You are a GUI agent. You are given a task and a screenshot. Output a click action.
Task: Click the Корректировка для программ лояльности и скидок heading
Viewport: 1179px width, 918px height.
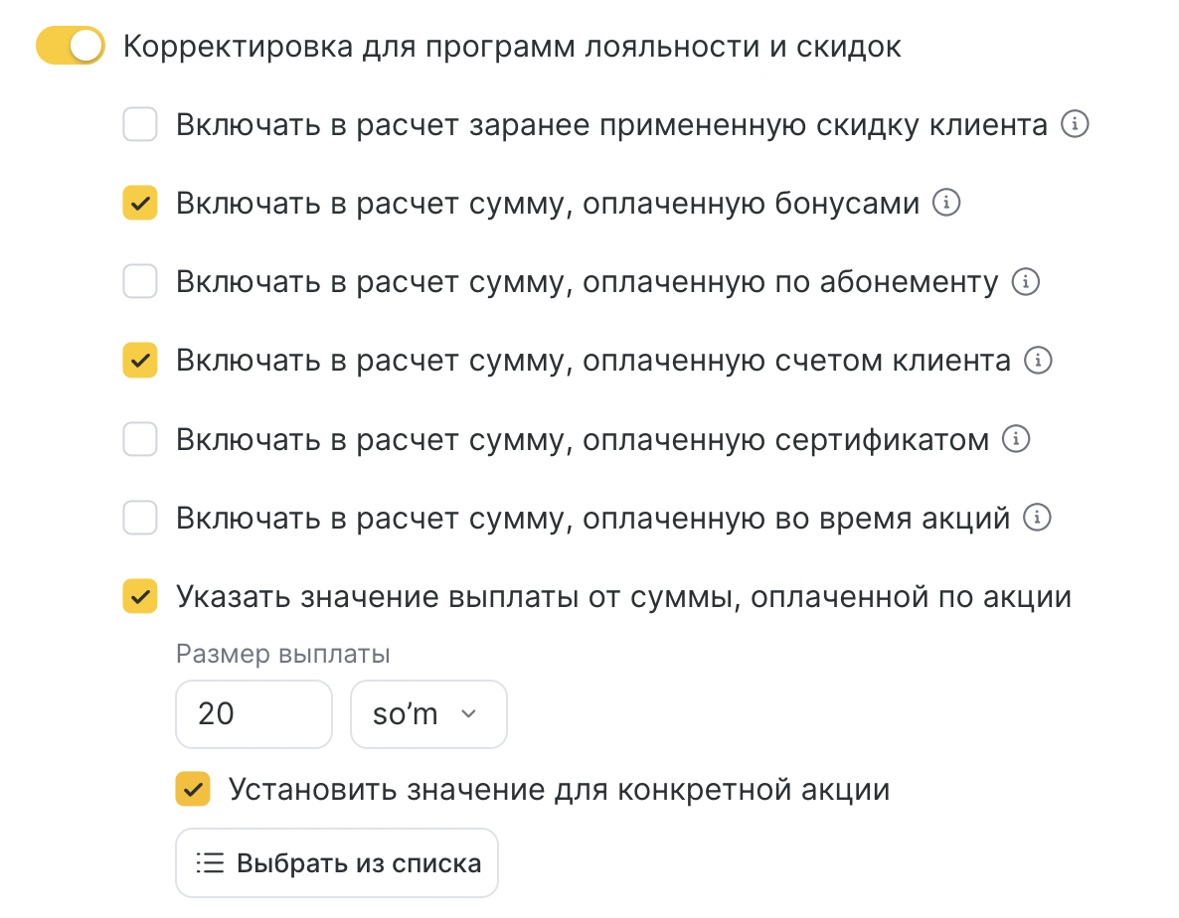[x=512, y=47]
